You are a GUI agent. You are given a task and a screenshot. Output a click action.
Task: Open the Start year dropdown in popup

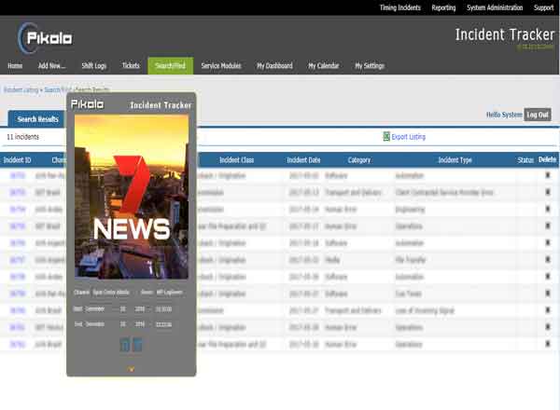pos(140,308)
